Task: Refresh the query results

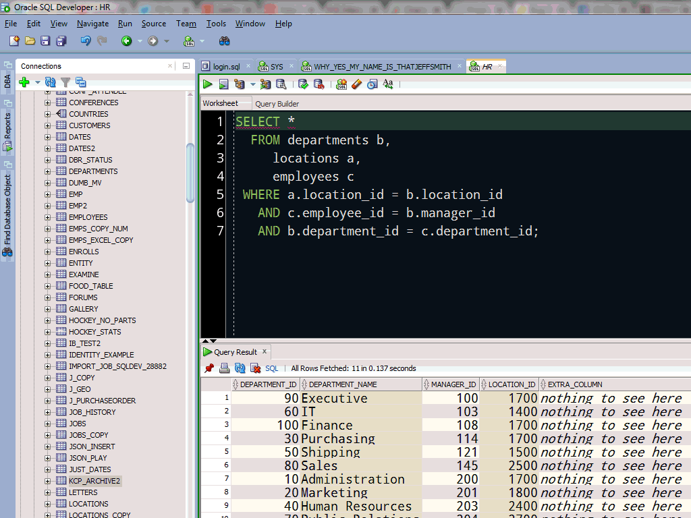Action: pyautogui.click(x=240, y=368)
